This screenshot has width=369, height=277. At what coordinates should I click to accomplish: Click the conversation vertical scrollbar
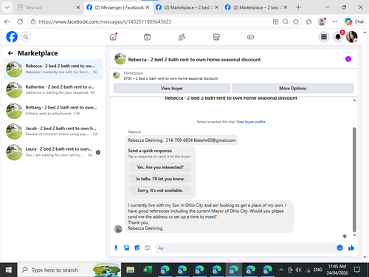[x=354, y=179]
